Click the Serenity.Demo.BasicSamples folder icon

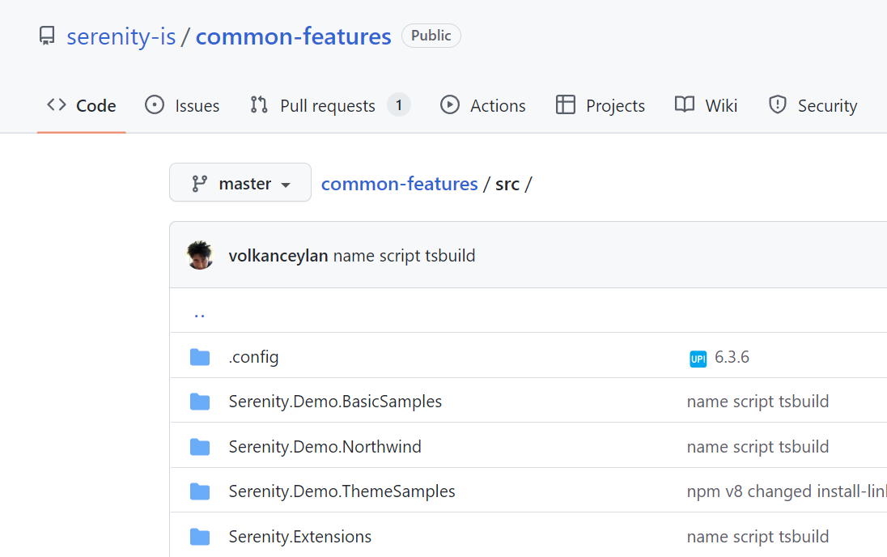[x=199, y=402]
